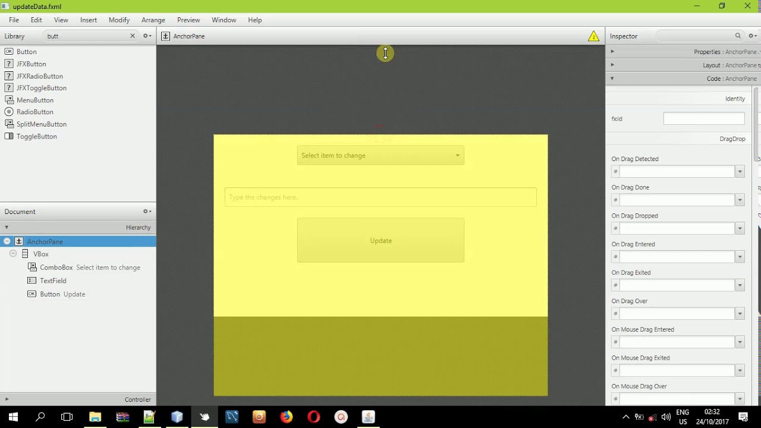Screen dimensions: 761x428
Task: Select MenuButton library item
Action: point(34,100)
